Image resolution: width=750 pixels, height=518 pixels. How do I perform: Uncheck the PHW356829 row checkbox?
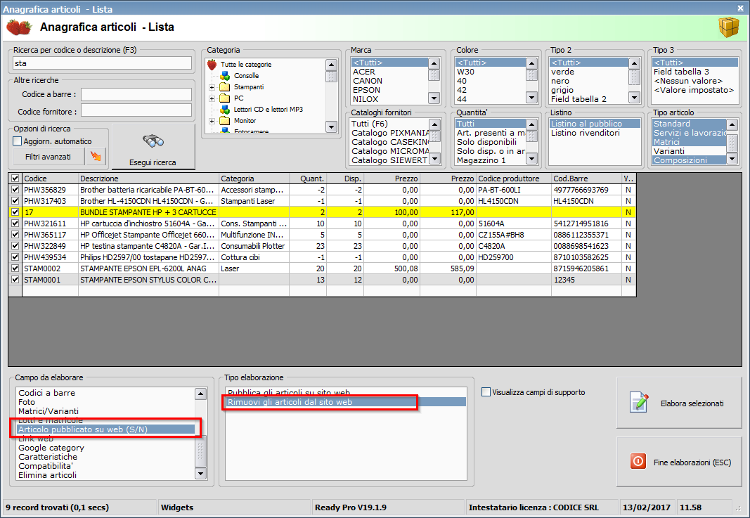tap(15, 189)
